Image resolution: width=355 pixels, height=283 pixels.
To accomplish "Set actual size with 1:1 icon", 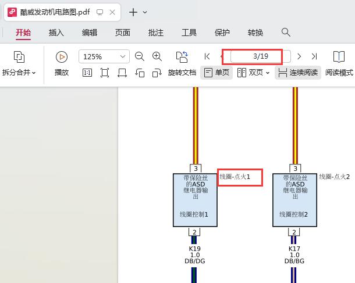I will click(87, 73).
